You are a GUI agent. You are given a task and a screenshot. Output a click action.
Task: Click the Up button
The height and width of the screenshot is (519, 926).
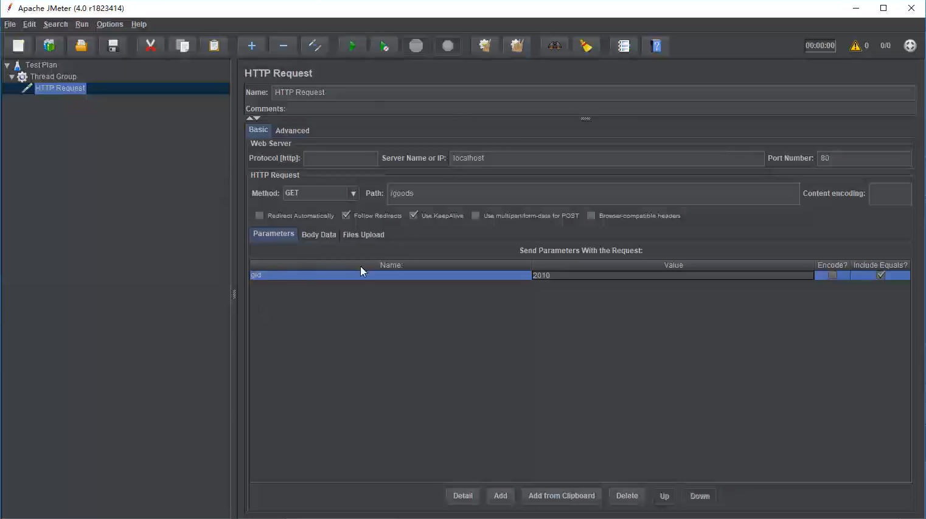click(664, 496)
